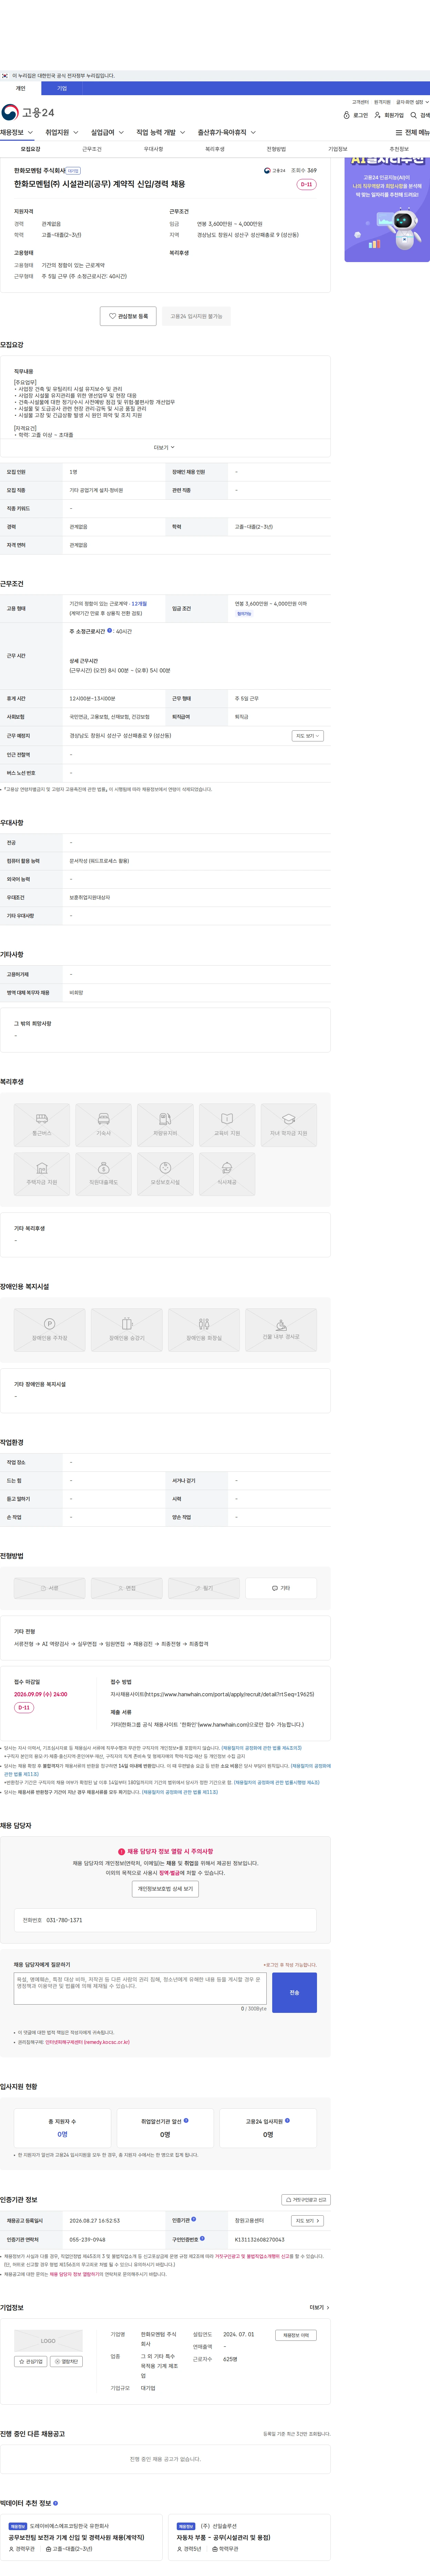Expand the 출산휴가·육아휴직 menu dropdown
Screen dimensions: 430x2576
coord(227,132)
